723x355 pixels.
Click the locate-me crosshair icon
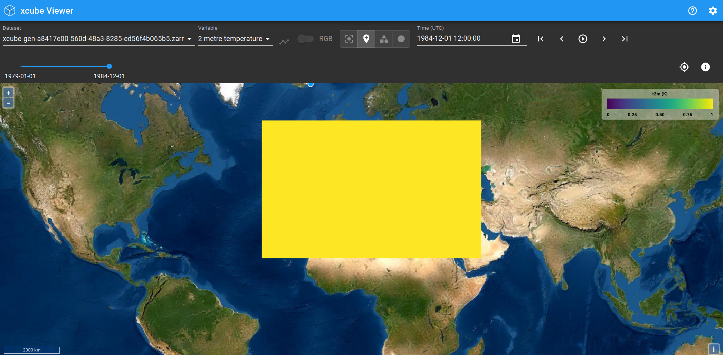tap(684, 67)
